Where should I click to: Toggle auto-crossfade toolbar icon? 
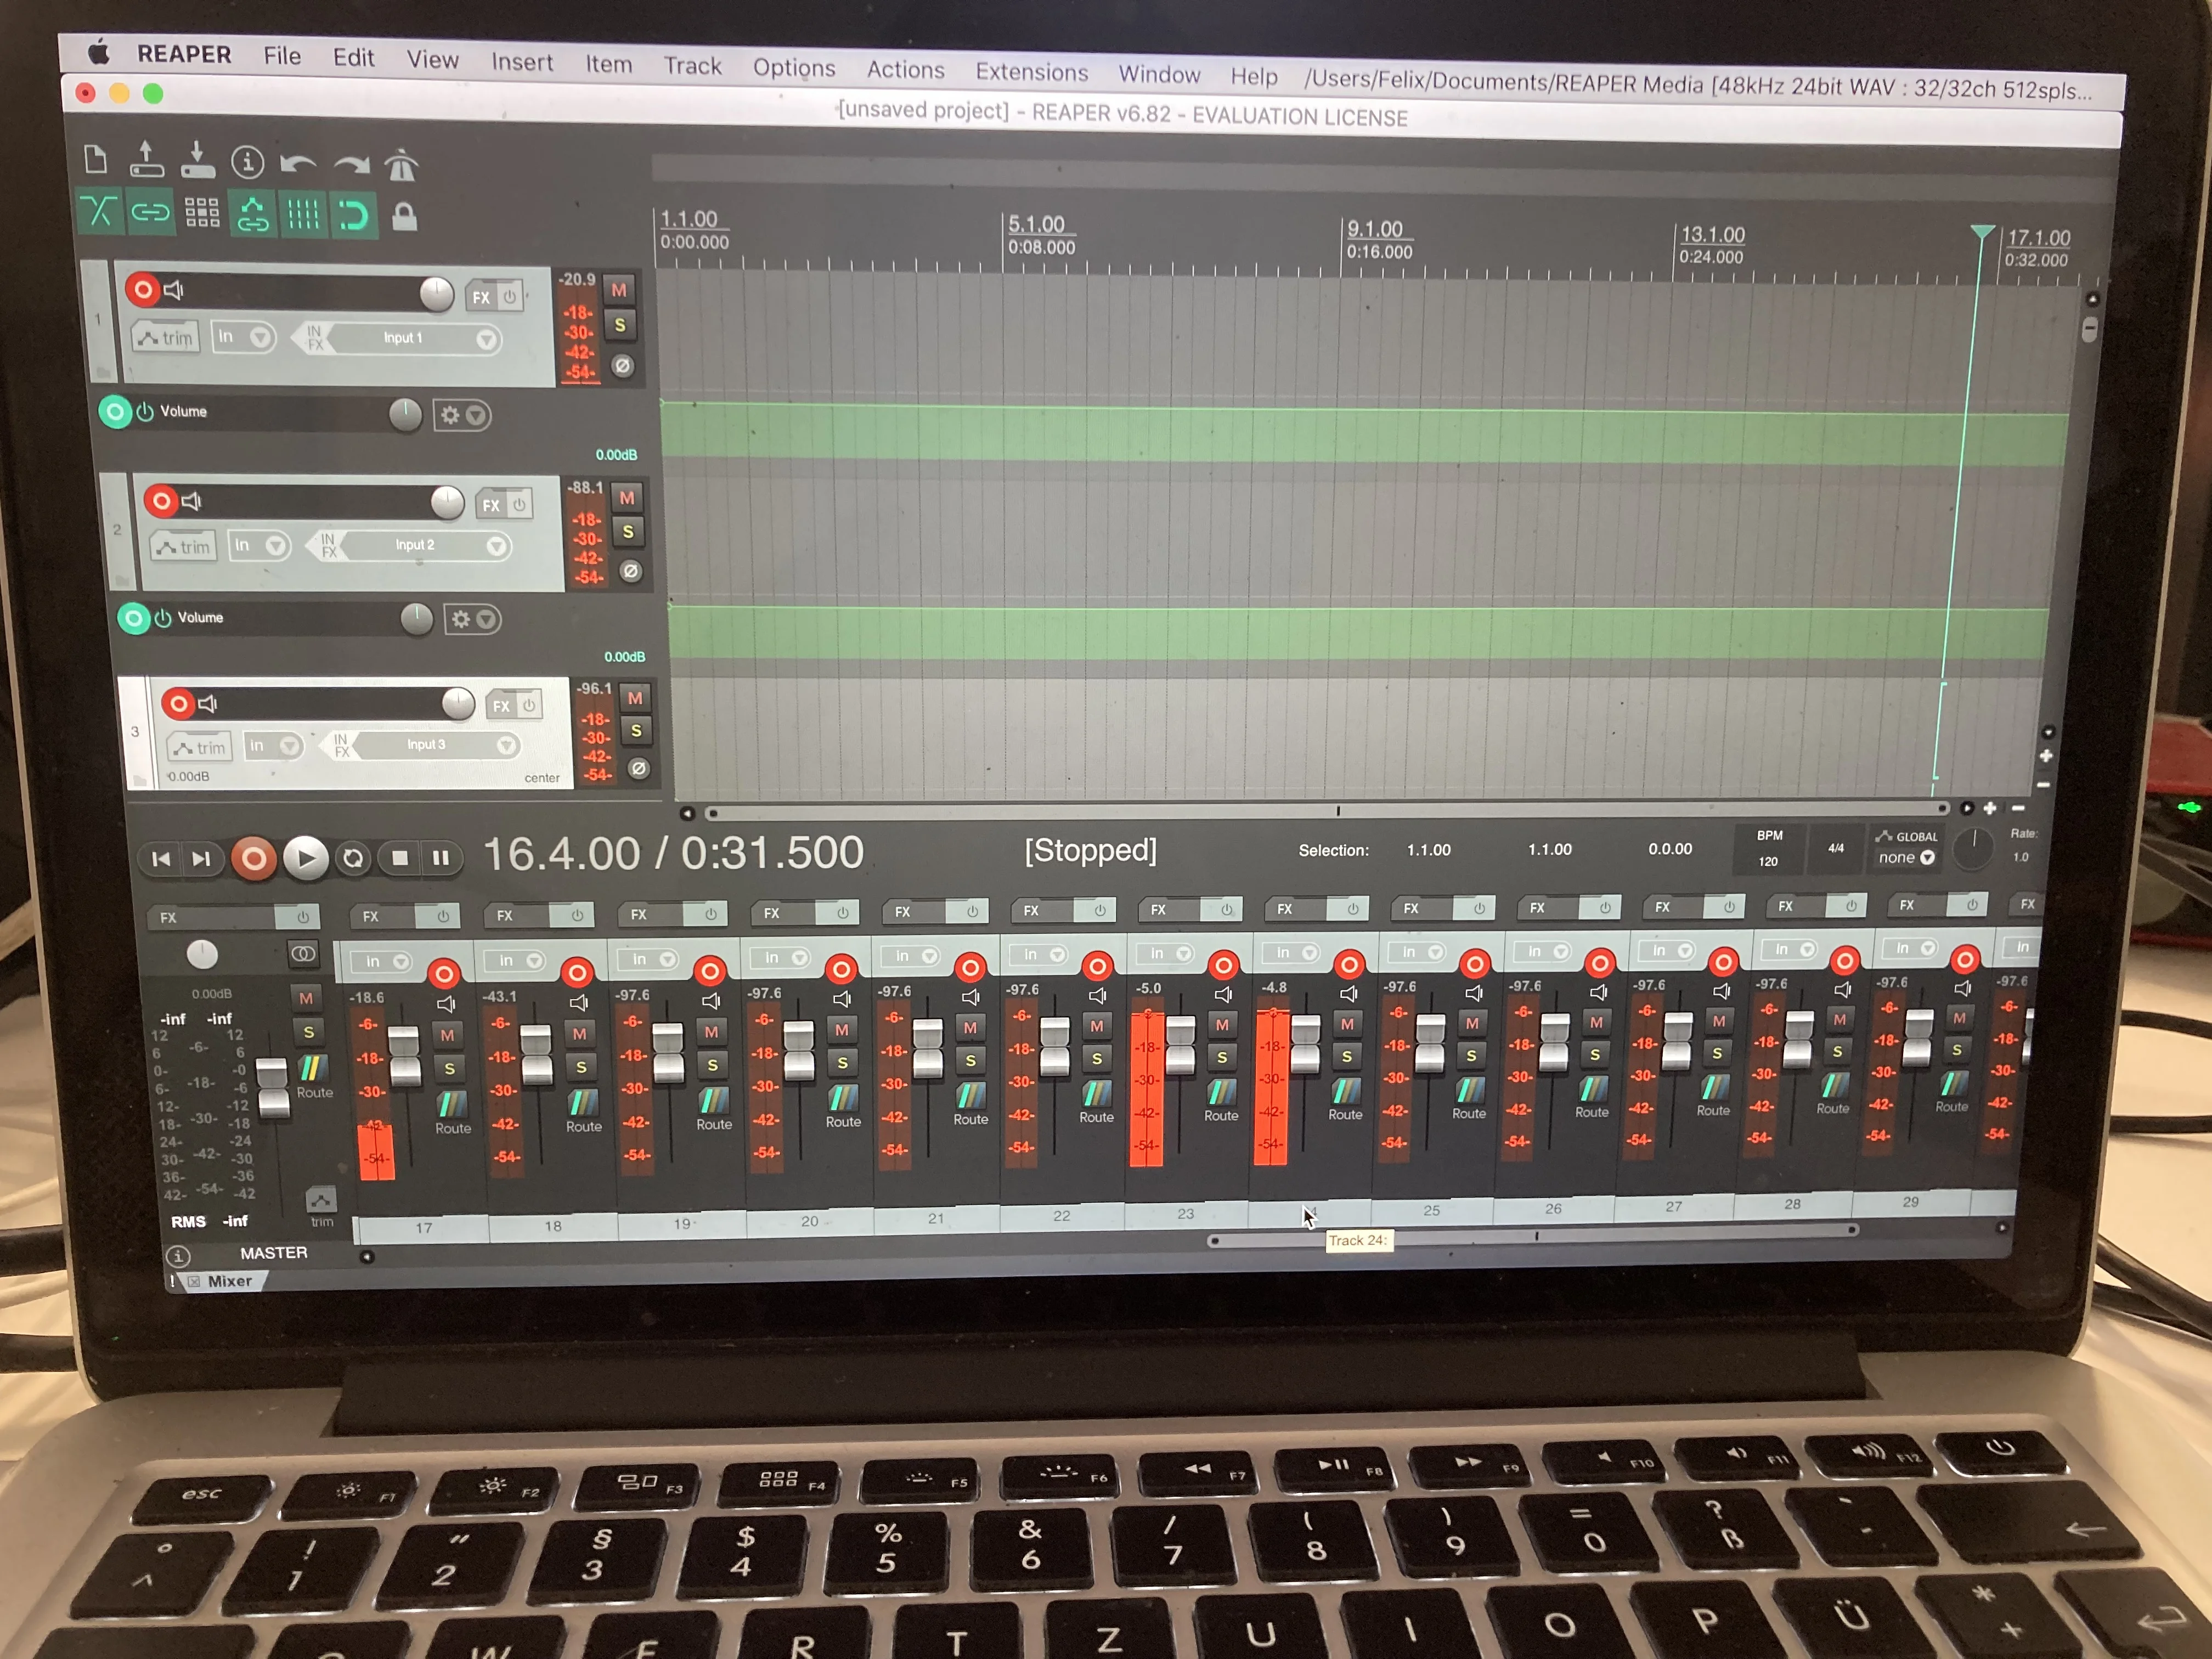point(99,211)
